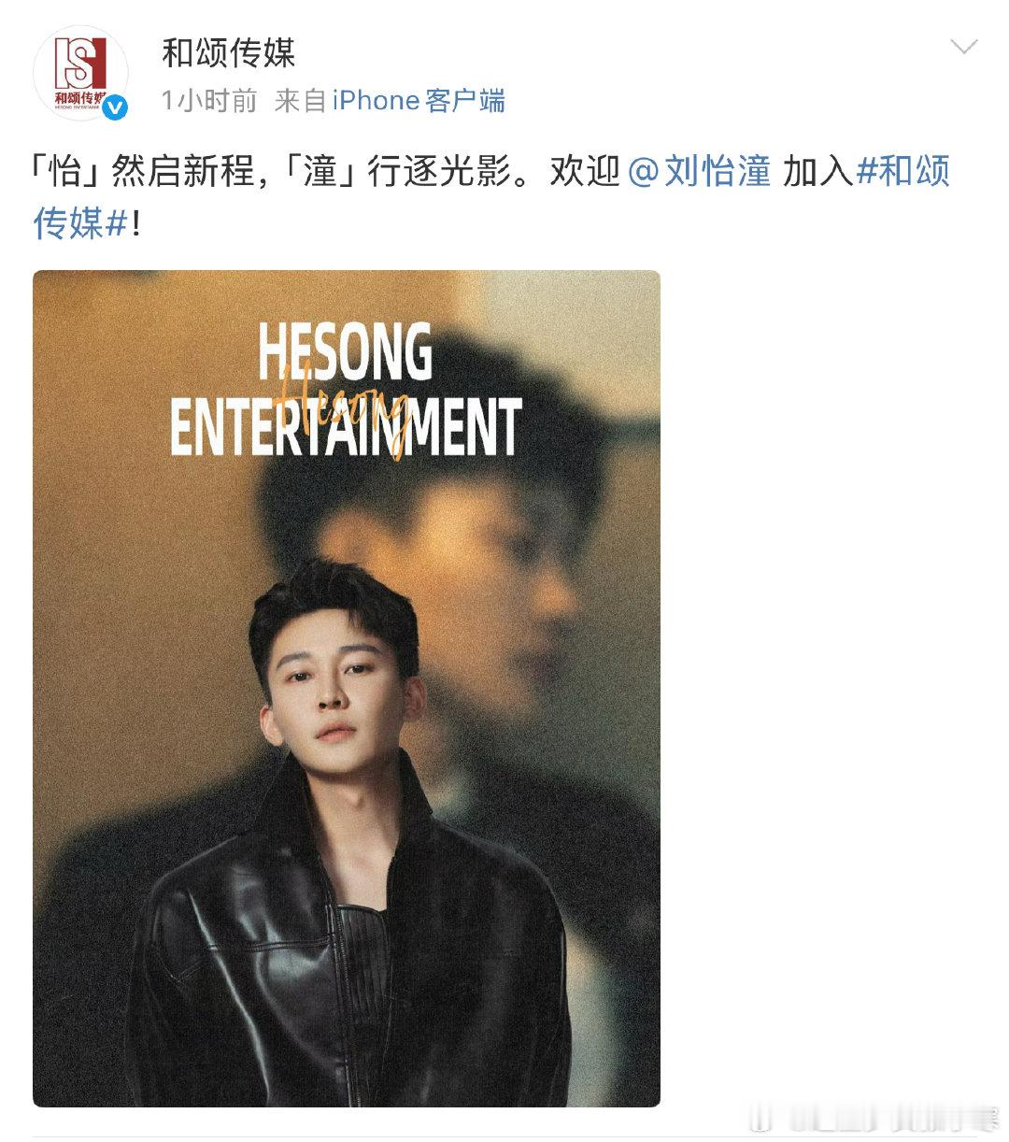Screen dimensions: 1009x1142
Task: Select the 「怡」然启新程 post text
Action: (143, 172)
